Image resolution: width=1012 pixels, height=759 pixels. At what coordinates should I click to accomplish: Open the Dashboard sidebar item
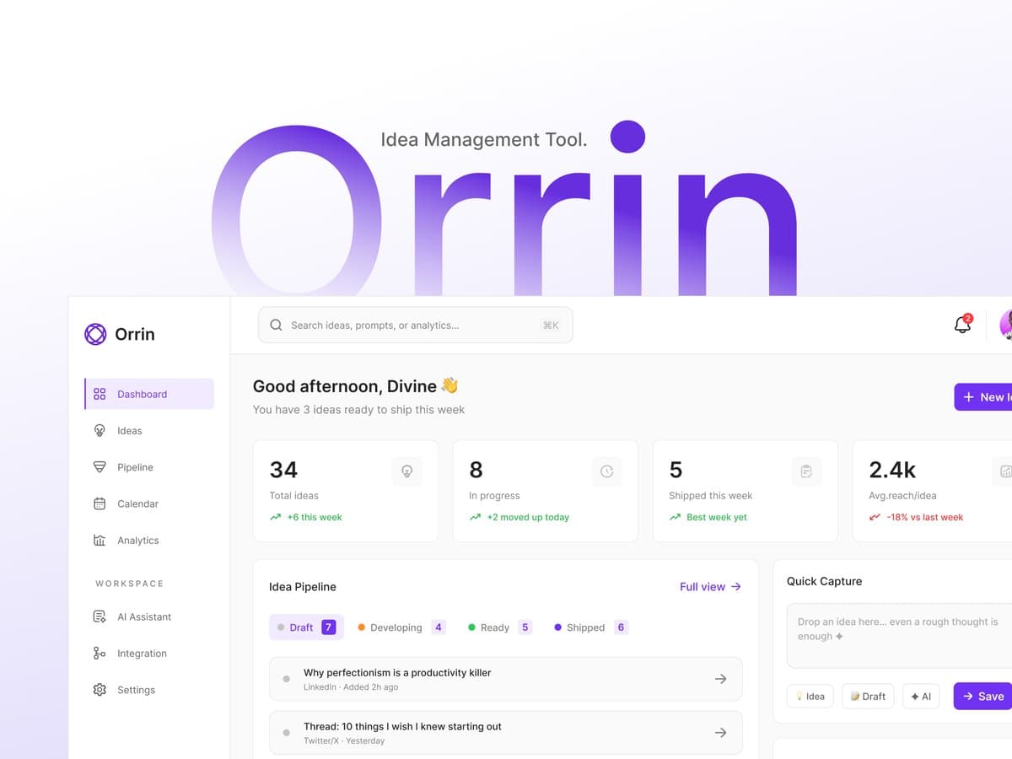click(149, 394)
